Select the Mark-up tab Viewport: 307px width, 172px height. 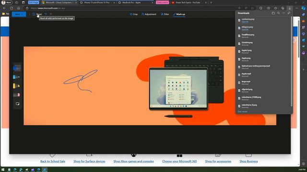click(x=179, y=14)
